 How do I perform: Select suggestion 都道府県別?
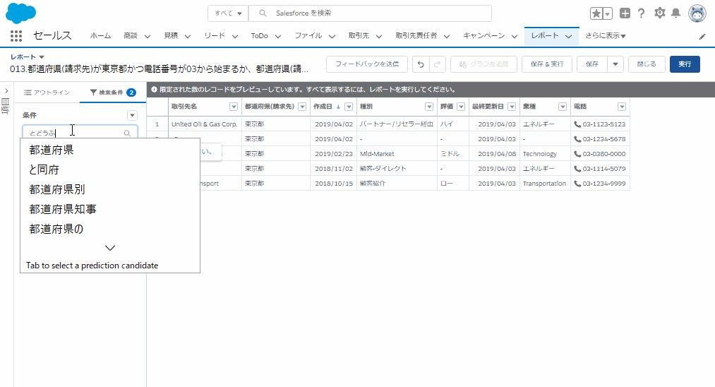(57, 189)
